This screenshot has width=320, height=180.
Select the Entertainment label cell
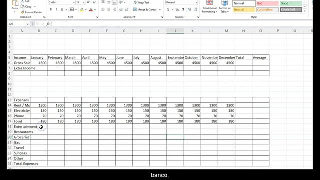point(22,126)
